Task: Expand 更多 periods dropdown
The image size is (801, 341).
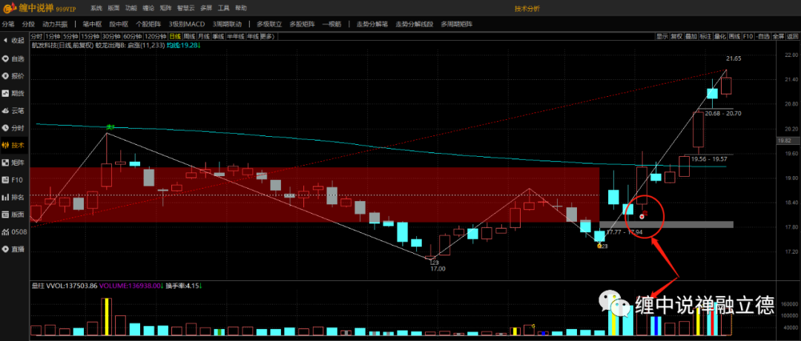Action: point(268,36)
